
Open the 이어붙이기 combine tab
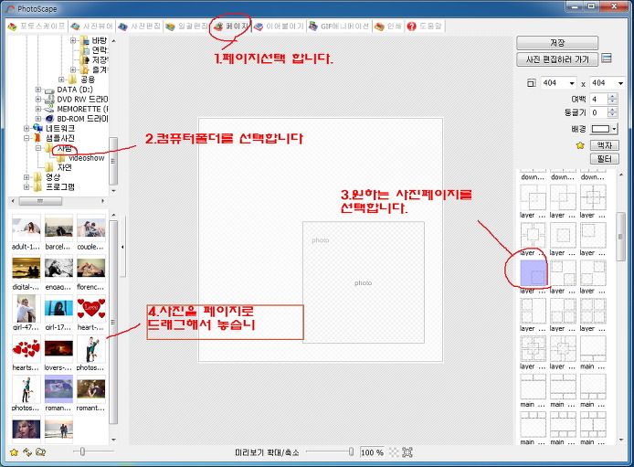280,27
